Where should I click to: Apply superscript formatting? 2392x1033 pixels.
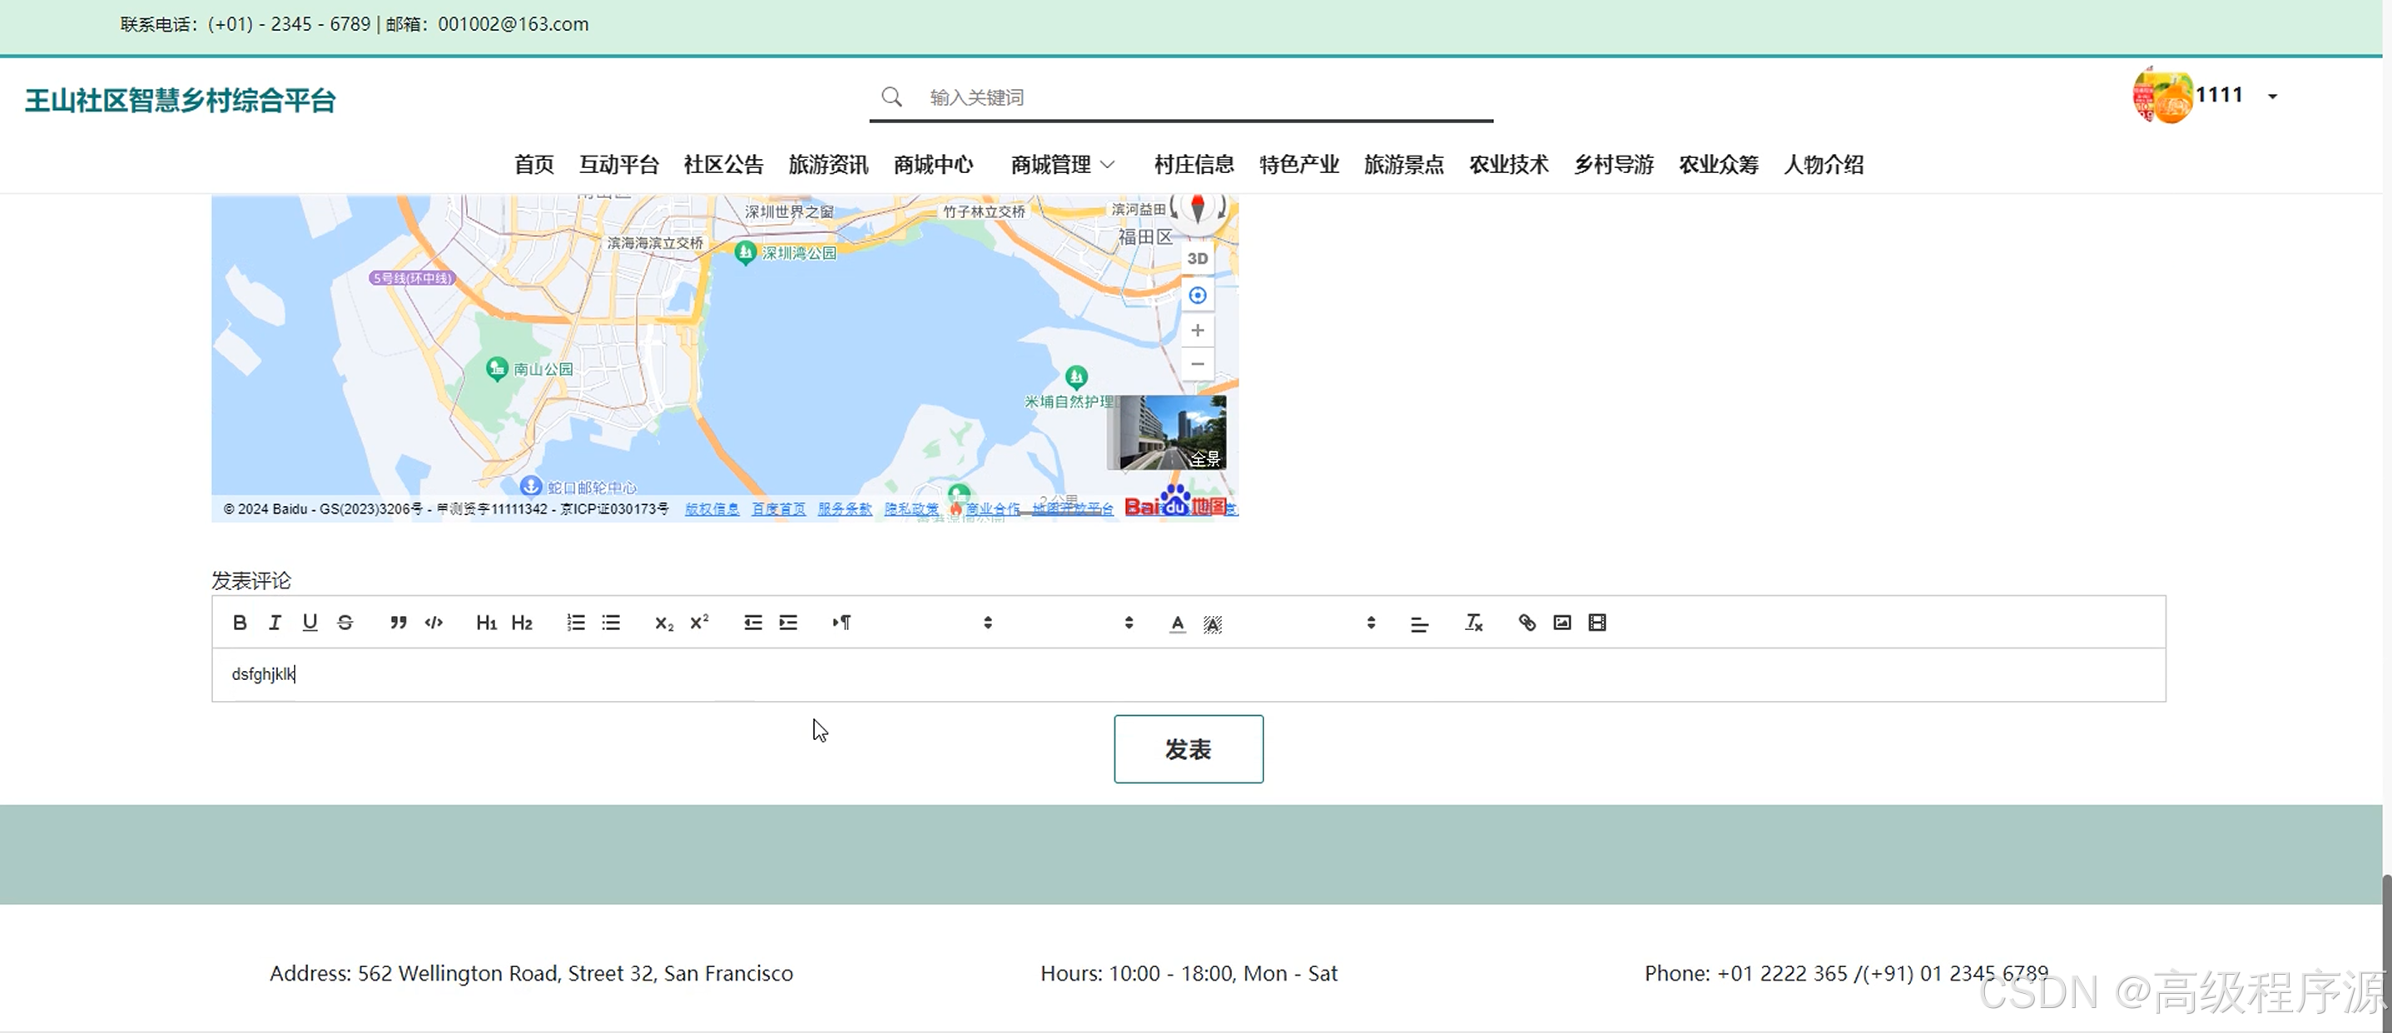pos(699,623)
